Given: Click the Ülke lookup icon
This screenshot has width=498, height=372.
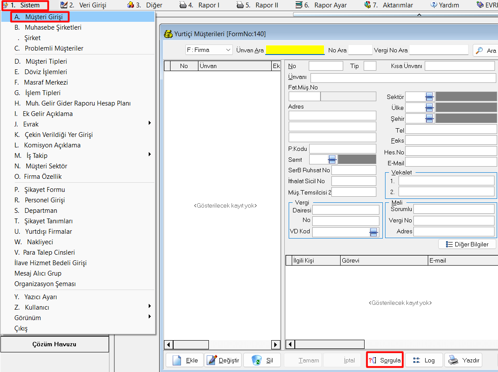Looking at the screenshot, I should tap(430, 108).
